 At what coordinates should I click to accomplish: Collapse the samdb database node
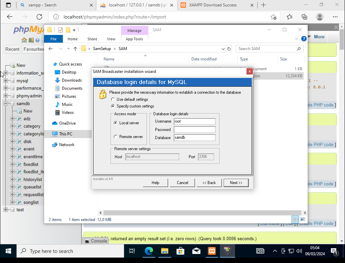point(6,104)
